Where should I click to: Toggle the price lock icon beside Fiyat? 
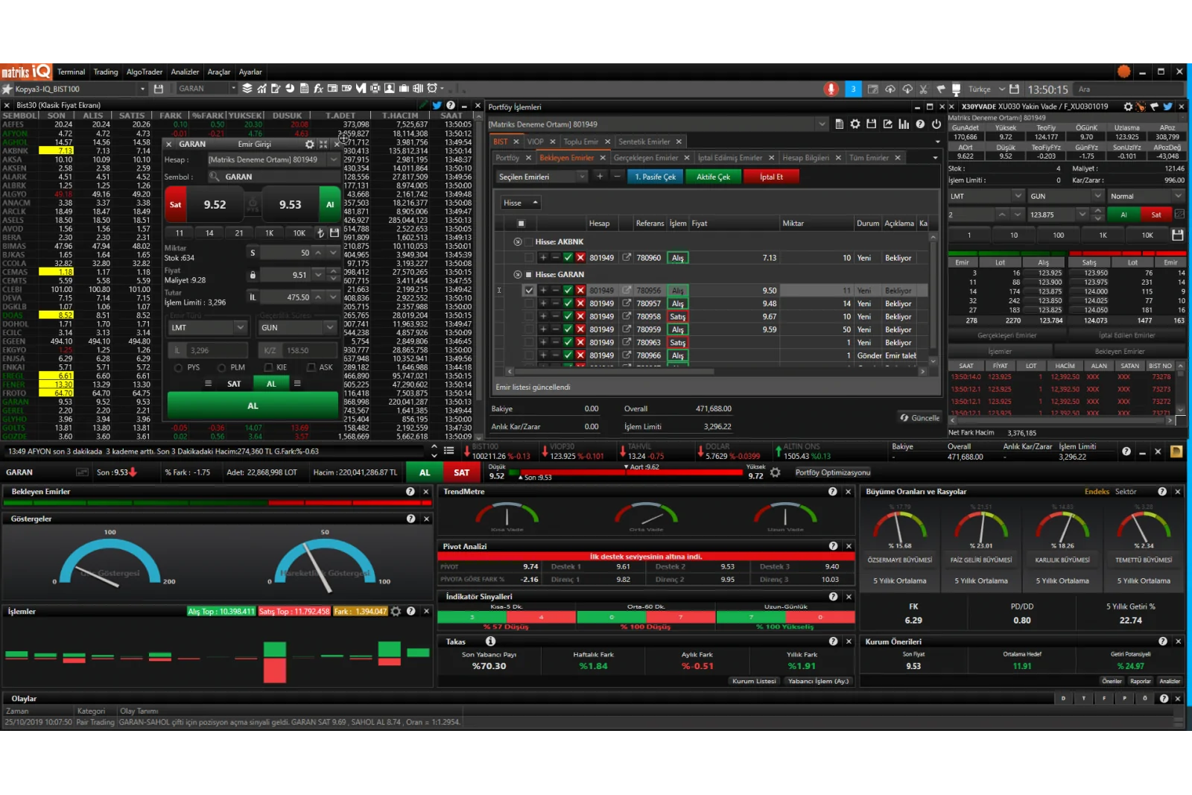(253, 275)
